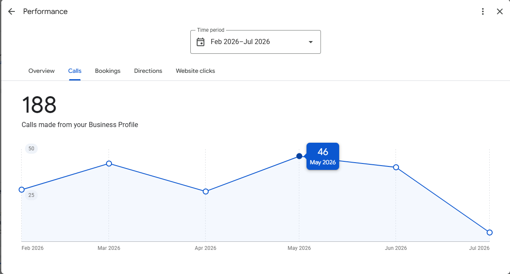
Task: Open the three-dot more options menu
Action: click(482, 11)
